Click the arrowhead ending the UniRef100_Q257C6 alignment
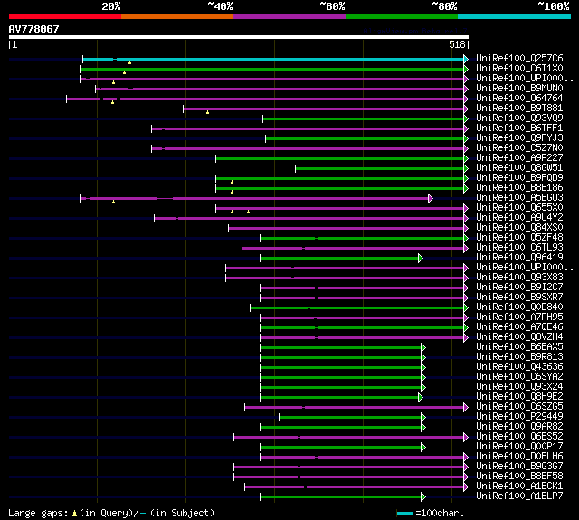This screenshot has height=520, width=579. [x=466, y=59]
